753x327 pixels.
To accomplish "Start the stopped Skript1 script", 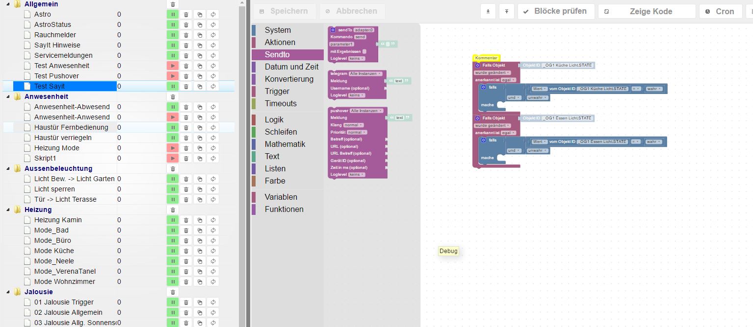I will 173,158.
